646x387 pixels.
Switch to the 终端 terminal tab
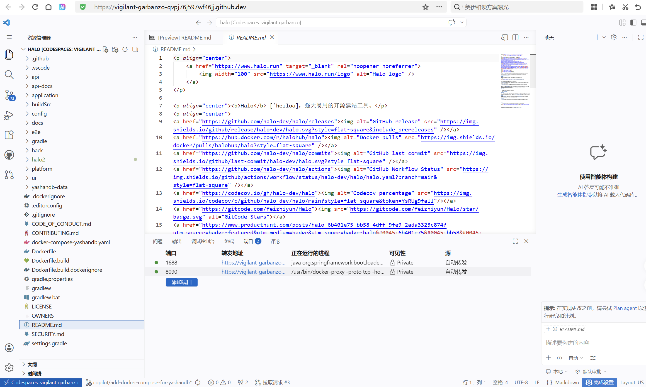click(x=229, y=241)
